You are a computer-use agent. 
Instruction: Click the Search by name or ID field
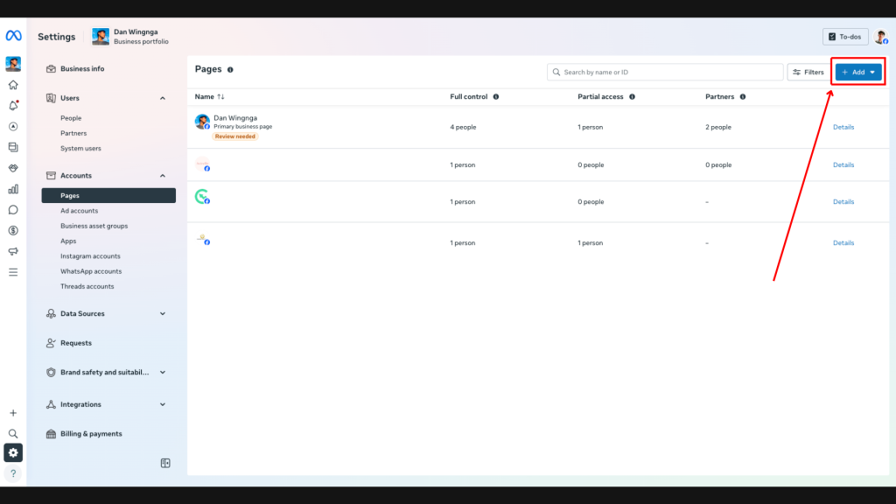coord(665,72)
